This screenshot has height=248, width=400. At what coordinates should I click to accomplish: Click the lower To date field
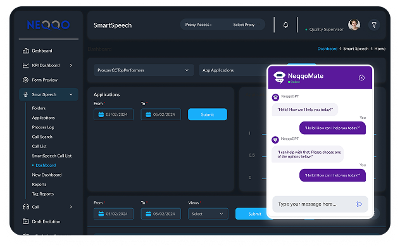pos(161,214)
